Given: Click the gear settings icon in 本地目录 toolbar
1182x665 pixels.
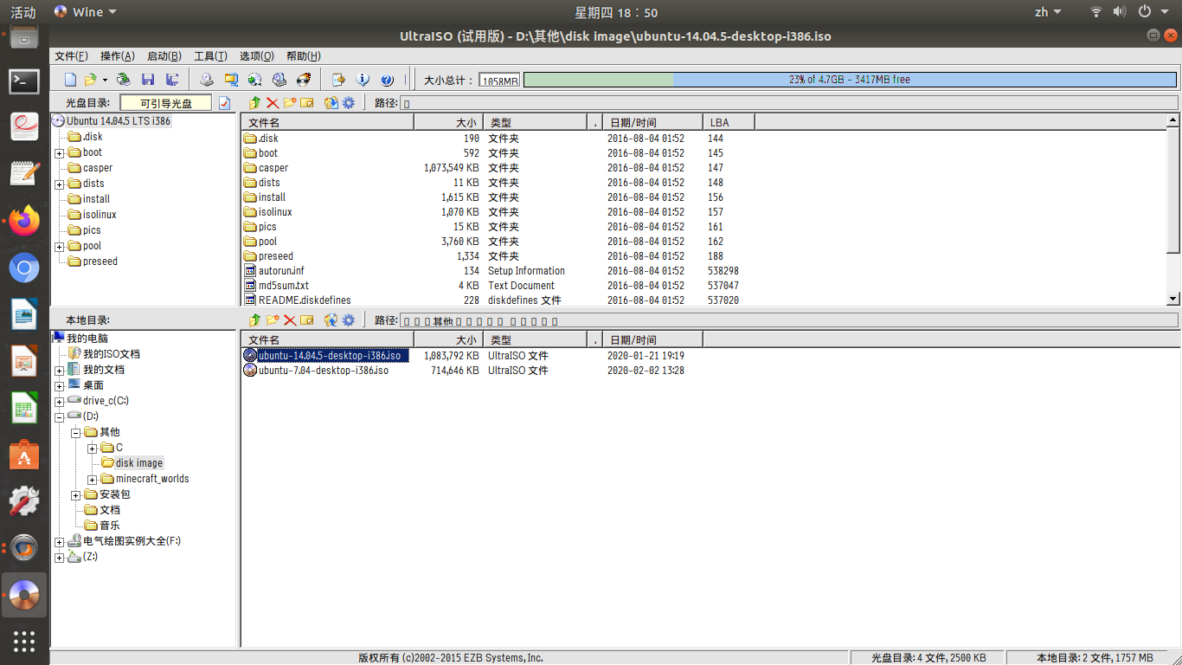Looking at the screenshot, I should click(x=349, y=320).
